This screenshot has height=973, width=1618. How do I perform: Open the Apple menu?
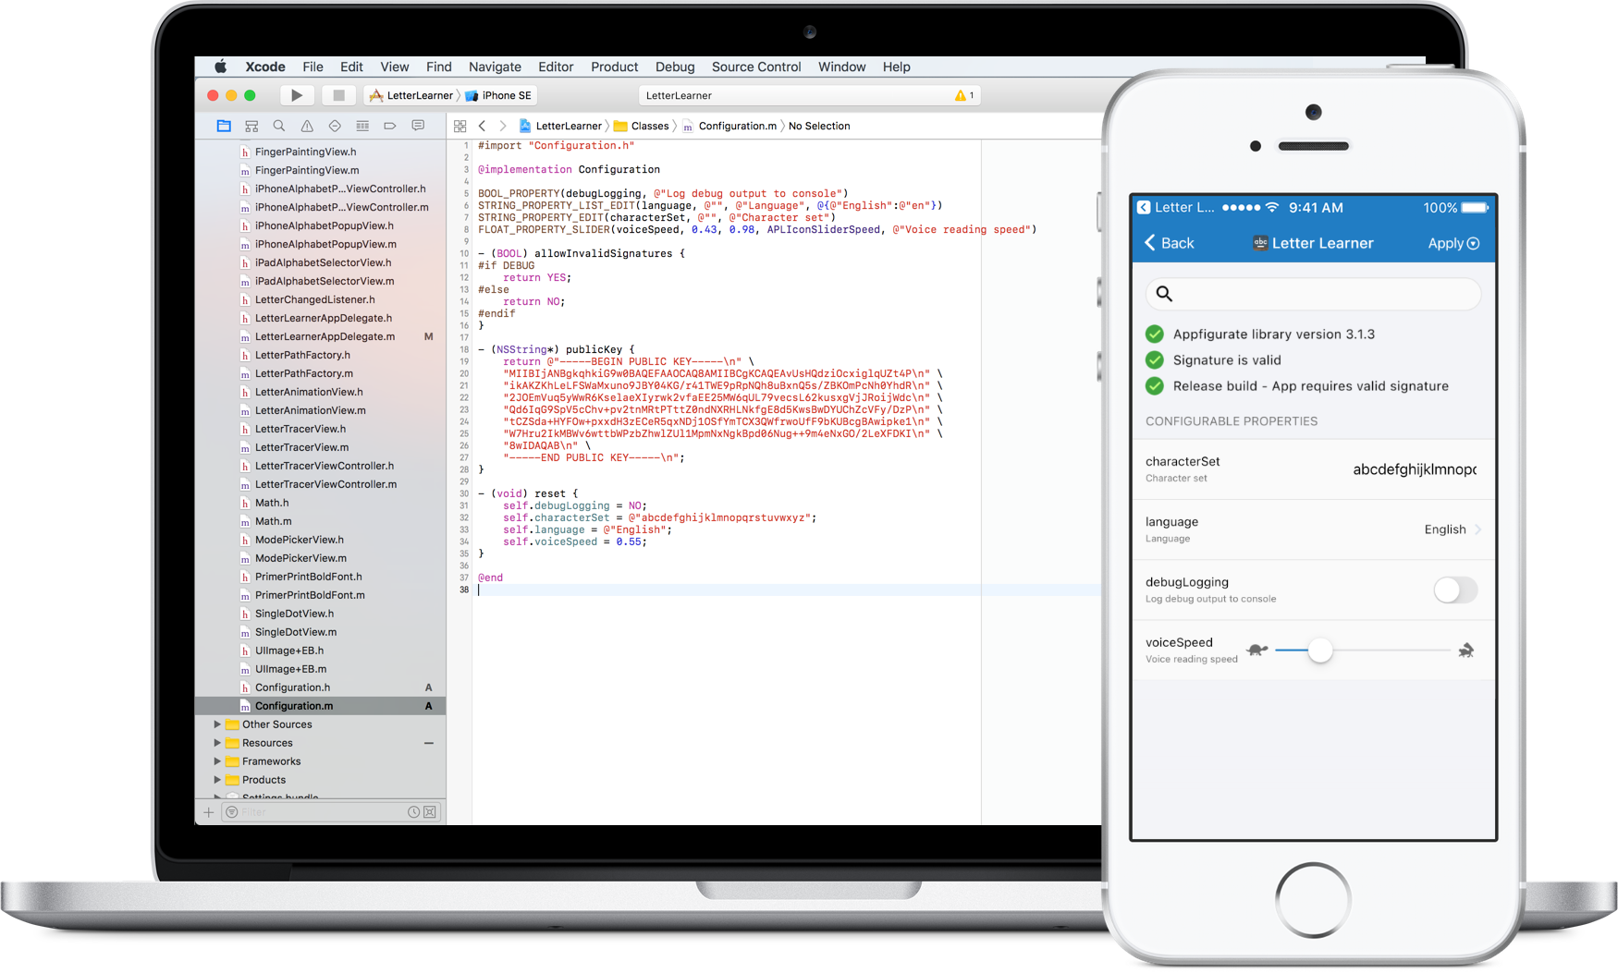coord(221,67)
